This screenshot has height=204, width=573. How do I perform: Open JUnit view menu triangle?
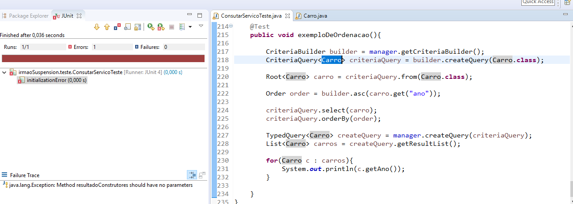click(x=201, y=26)
